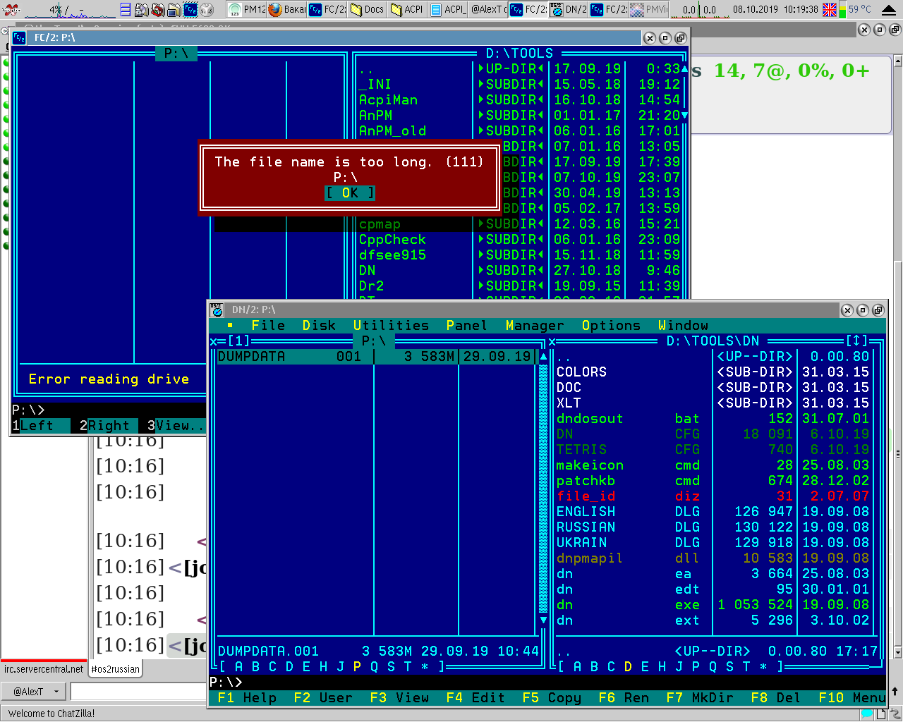The width and height of the screenshot is (903, 722).
Task: Click the FC/2 right panel scroll up arrow
Action: tap(684, 68)
